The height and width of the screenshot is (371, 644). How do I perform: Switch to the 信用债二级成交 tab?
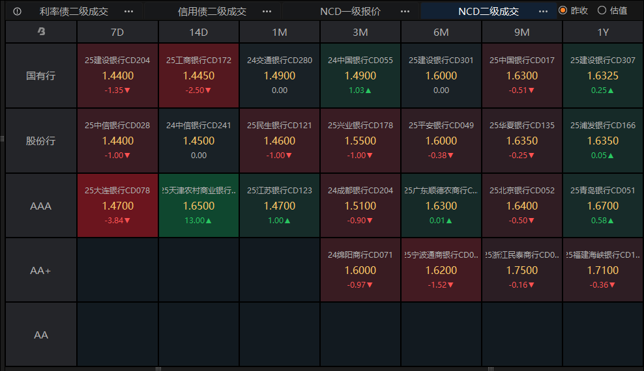tap(212, 11)
